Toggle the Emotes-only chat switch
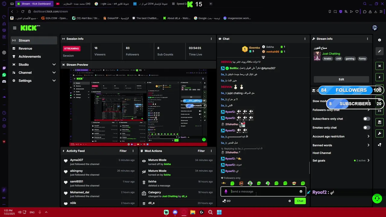Viewport: 386px width, 217px height. [366, 127]
